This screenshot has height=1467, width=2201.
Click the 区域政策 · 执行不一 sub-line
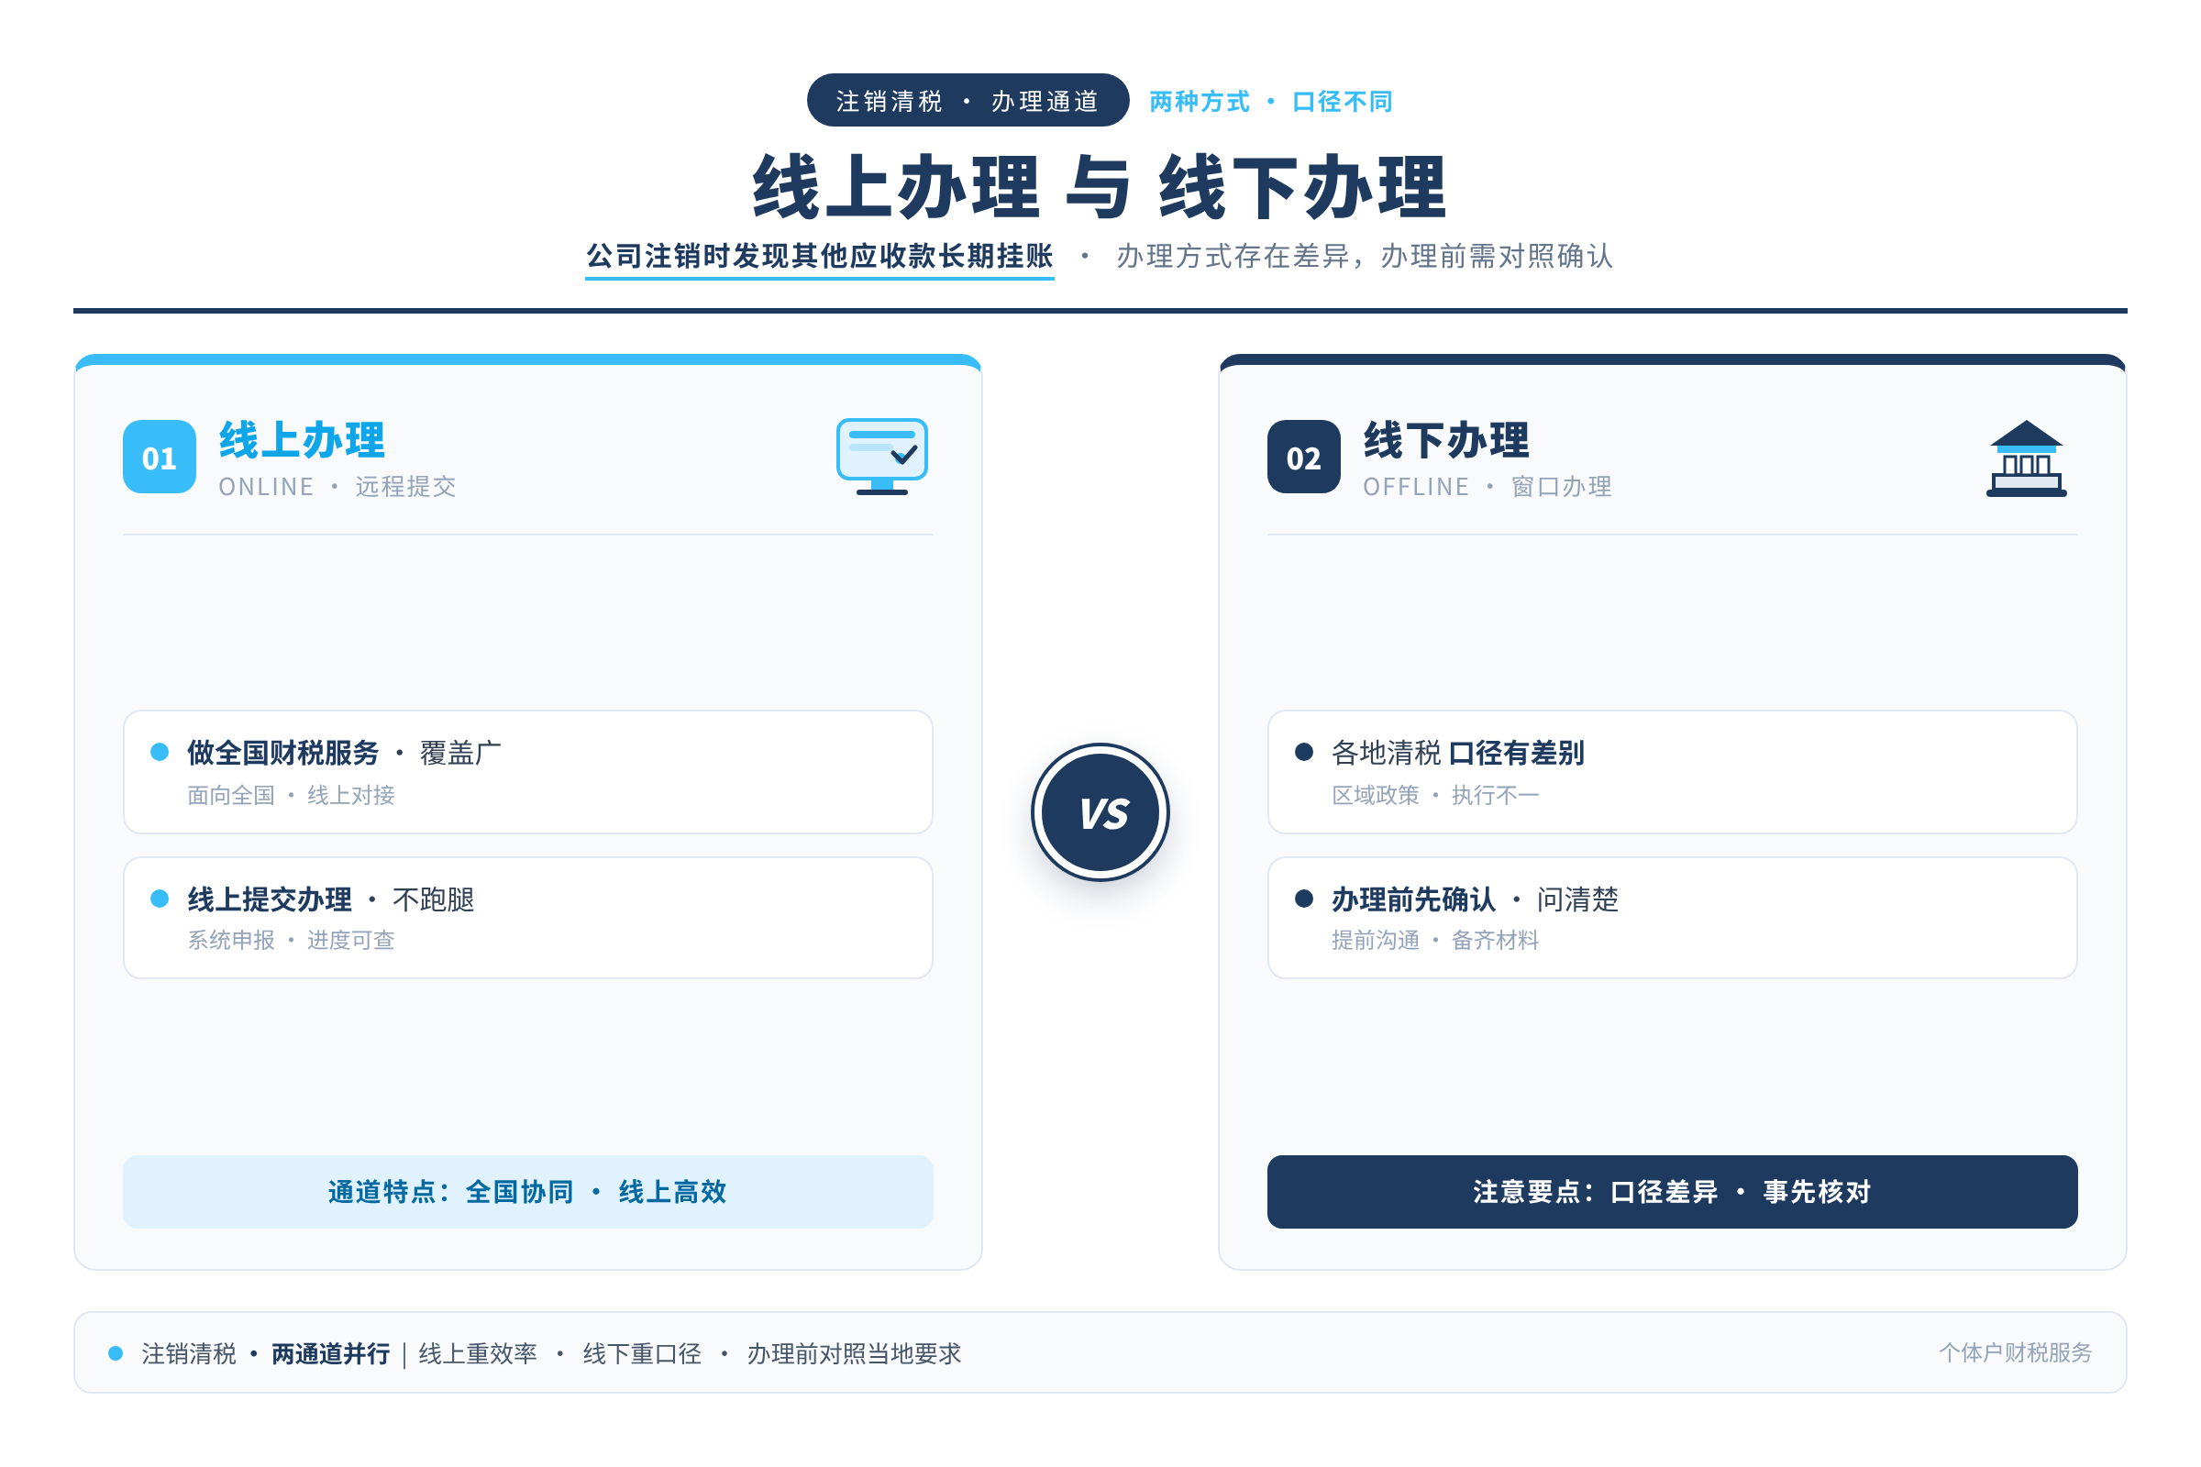click(1435, 795)
